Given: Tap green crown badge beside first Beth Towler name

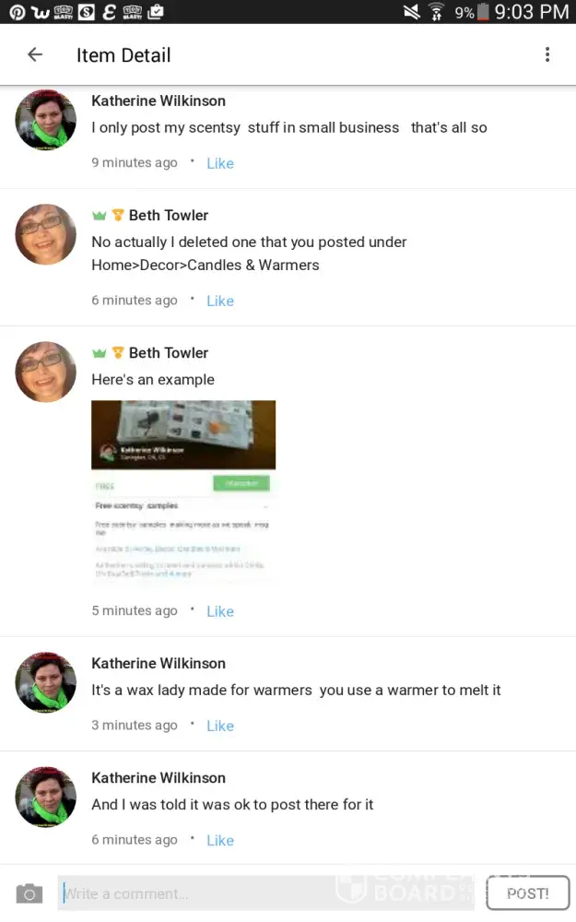Looking at the screenshot, I should coord(99,216).
